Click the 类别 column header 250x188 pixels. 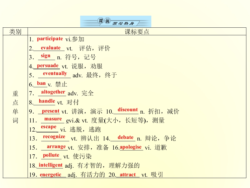click(15, 32)
